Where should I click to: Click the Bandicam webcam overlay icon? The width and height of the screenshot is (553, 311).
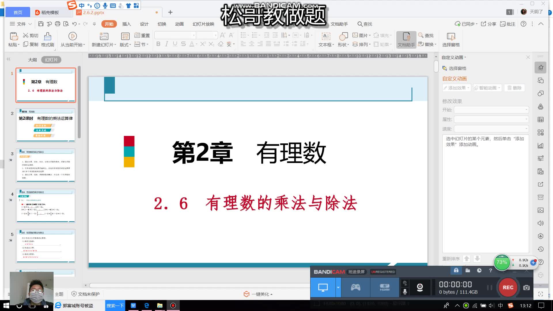pyautogui.click(x=420, y=287)
